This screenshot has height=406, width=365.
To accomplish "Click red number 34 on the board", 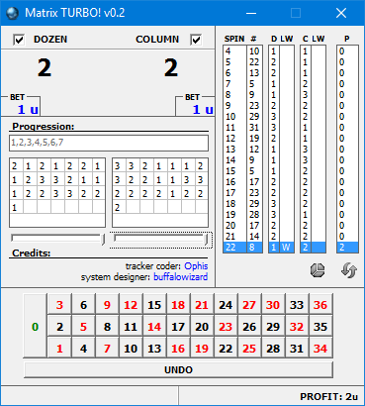I will point(320,349).
